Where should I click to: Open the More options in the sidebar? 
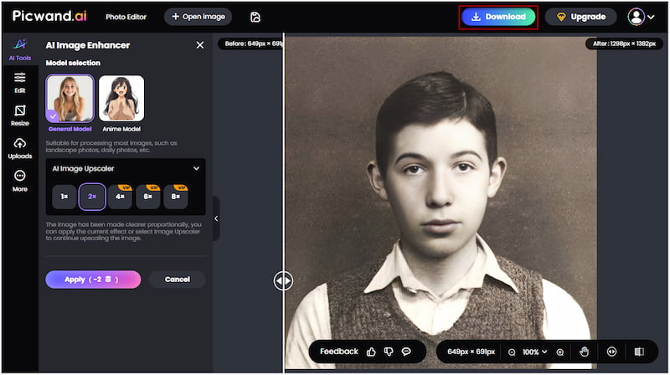tap(20, 181)
